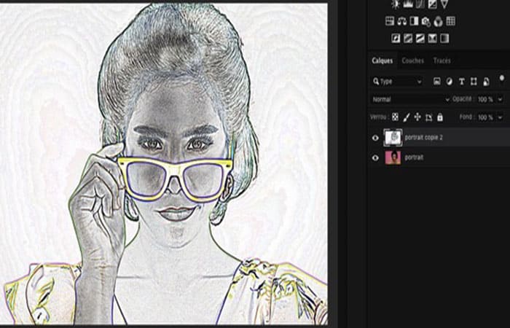Lock transparent pixels (Verrou row)
The width and height of the screenshot is (510, 328).
pyautogui.click(x=395, y=117)
